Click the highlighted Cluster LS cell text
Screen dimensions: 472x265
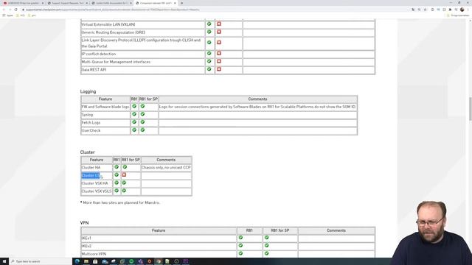(90, 175)
